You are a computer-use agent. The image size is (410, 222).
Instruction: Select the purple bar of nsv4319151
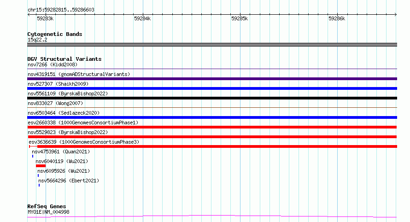tap(212, 79)
